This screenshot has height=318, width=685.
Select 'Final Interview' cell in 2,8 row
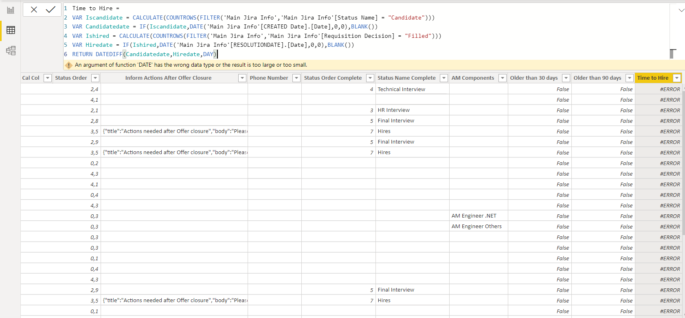tap(412, 121)
